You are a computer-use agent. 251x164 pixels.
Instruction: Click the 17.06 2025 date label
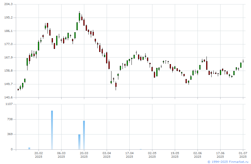[x=221, y=155]
